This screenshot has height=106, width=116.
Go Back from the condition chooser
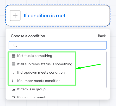pos(102,36)
